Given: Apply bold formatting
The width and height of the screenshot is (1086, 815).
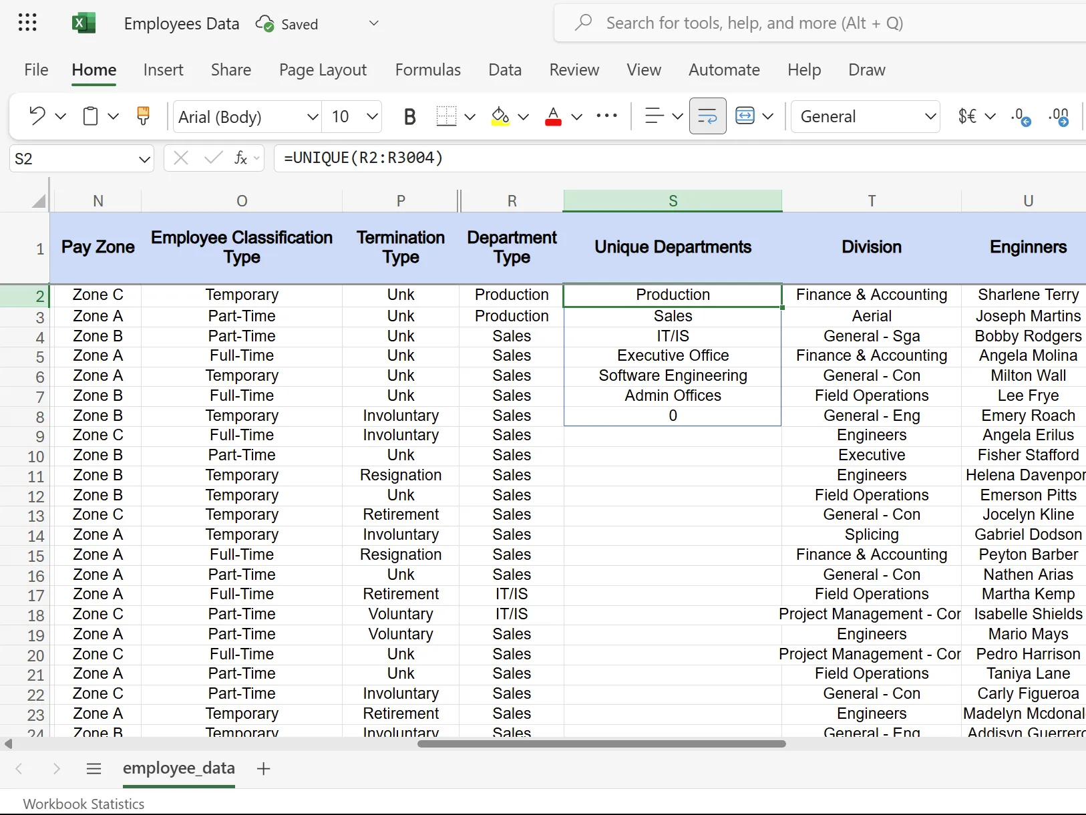Looking at the screenshot, I should click(x=409, y=116).
